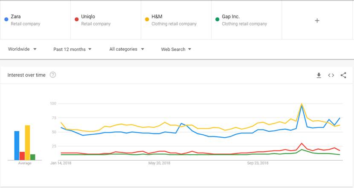
Task: Share the interest over time chart
Action: (343, 75)
